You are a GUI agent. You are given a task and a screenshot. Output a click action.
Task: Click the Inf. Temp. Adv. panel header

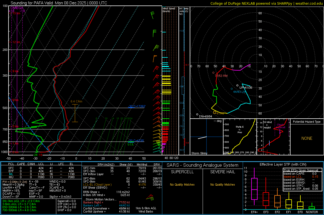(x=184, y=11)
